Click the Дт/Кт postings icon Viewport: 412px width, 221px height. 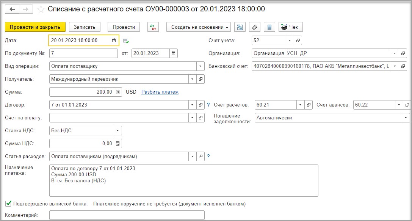click(x=153, y=27)
